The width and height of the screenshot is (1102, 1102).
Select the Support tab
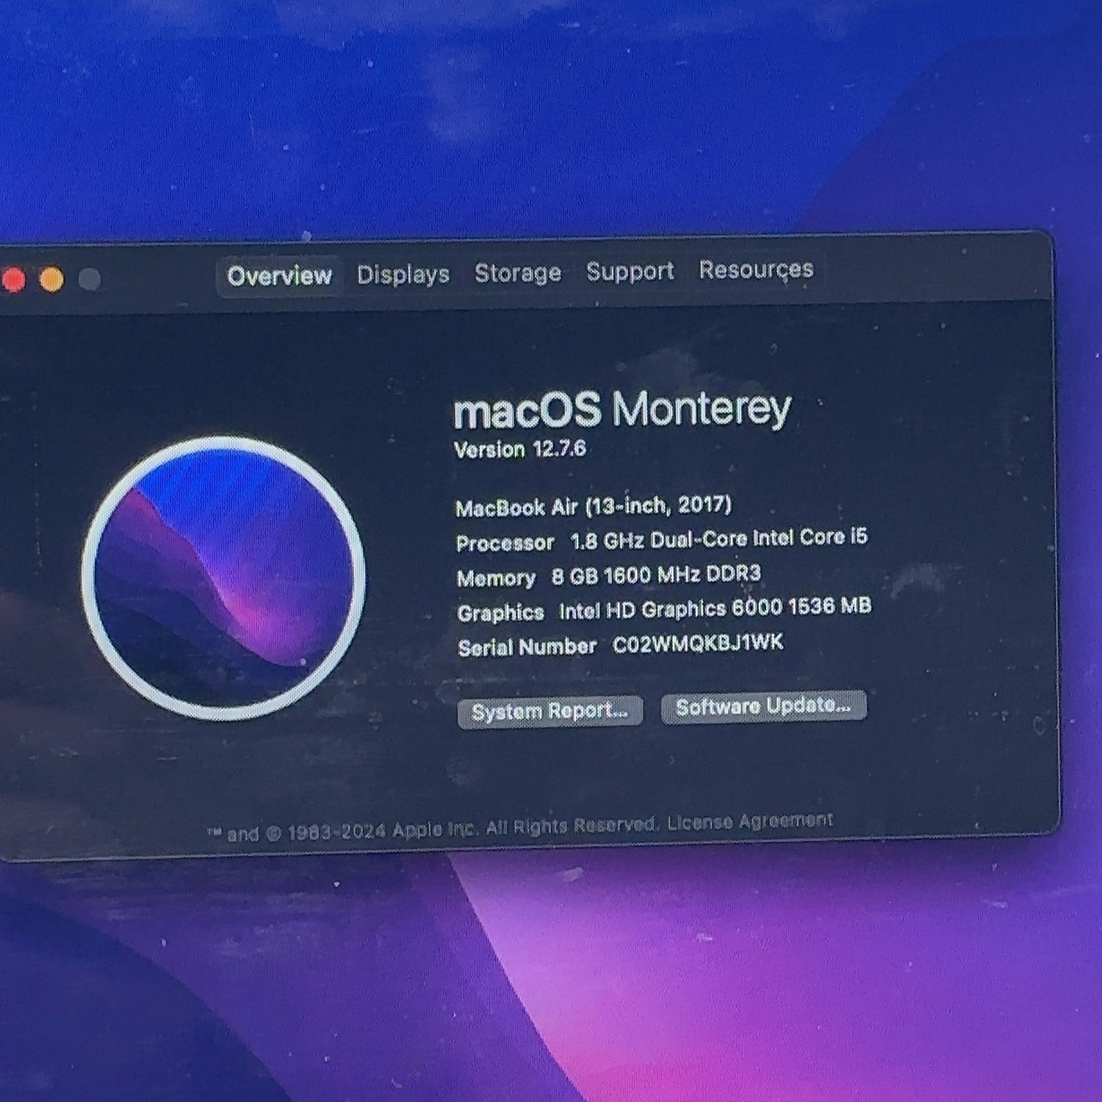(630, 272)
